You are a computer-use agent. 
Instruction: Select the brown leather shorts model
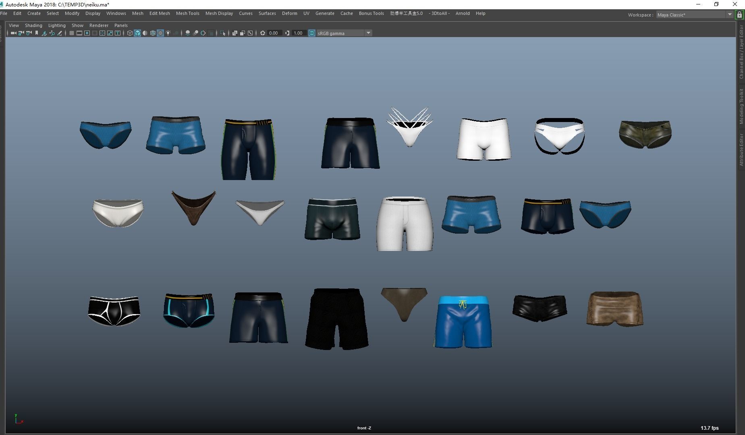click(x=614, y=309)
